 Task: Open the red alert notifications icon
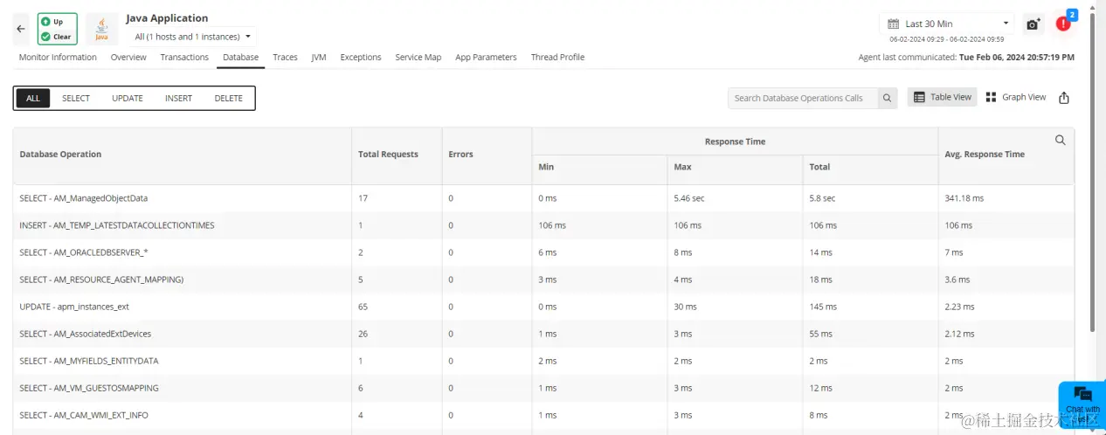tap(1063, 24)
